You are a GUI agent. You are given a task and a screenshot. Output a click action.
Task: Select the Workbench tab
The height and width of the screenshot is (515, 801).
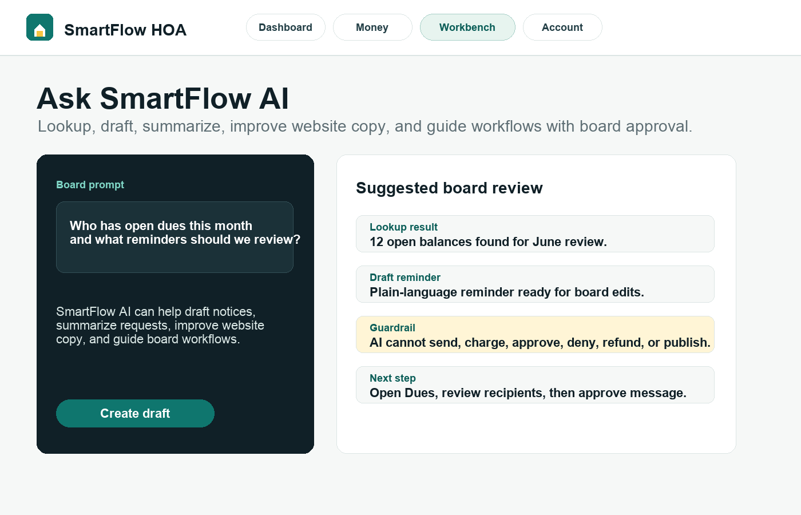coord(467,27)
